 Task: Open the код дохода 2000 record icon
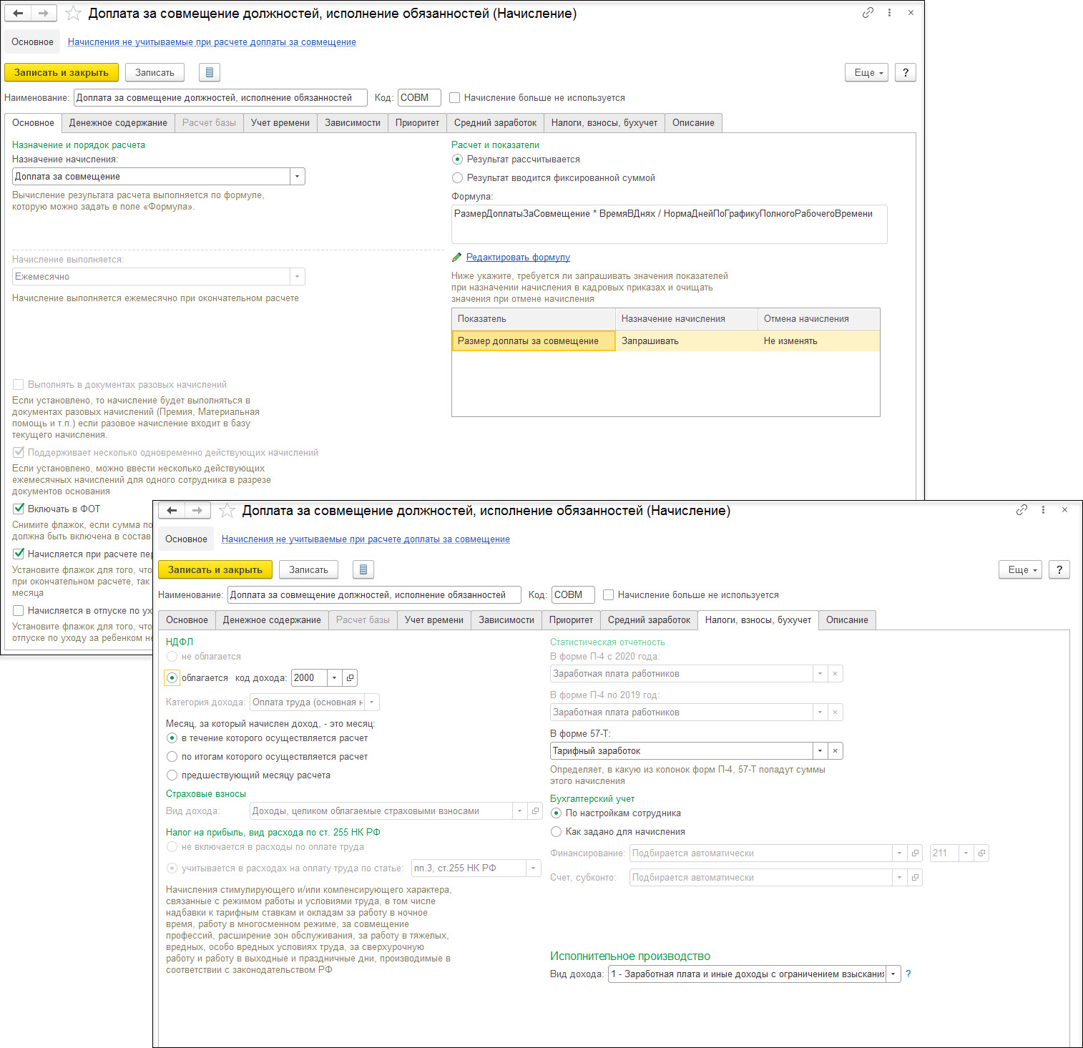tap(350, 677)
